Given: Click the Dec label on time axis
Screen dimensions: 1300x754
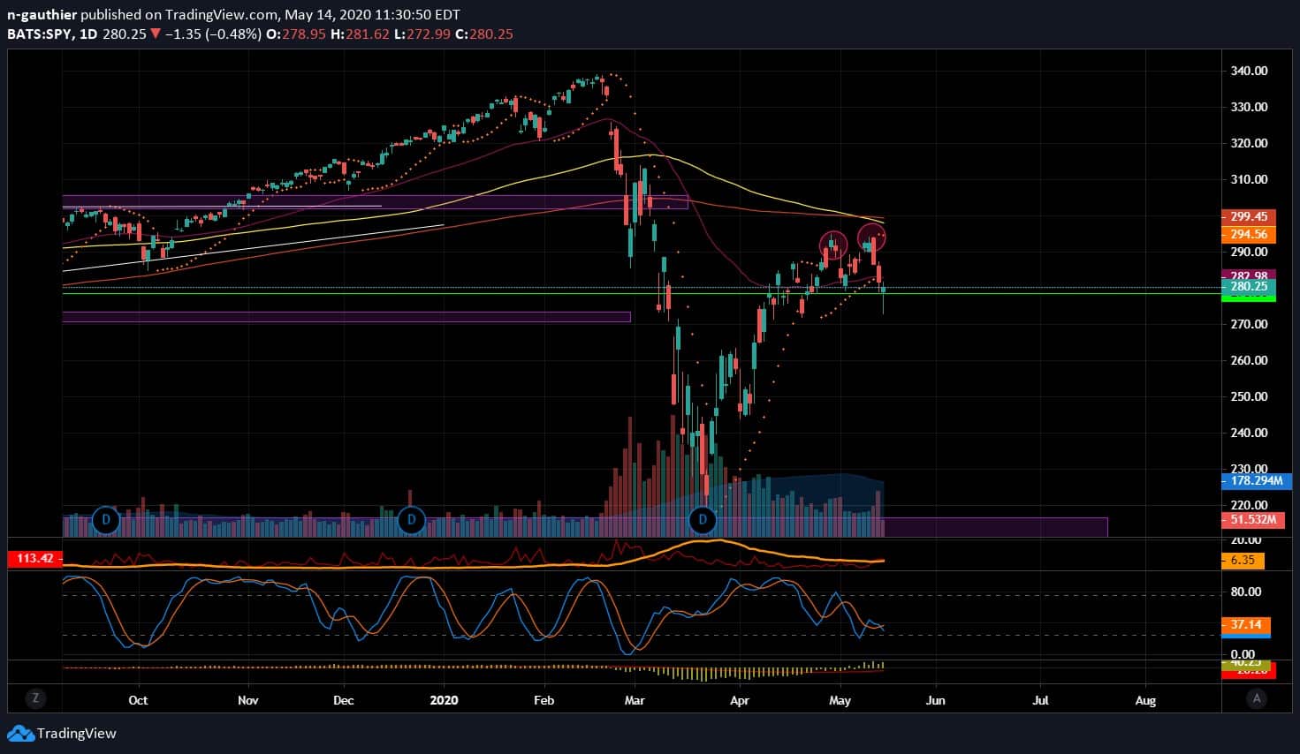Looking at the screenshot, I should click(343, 701).
